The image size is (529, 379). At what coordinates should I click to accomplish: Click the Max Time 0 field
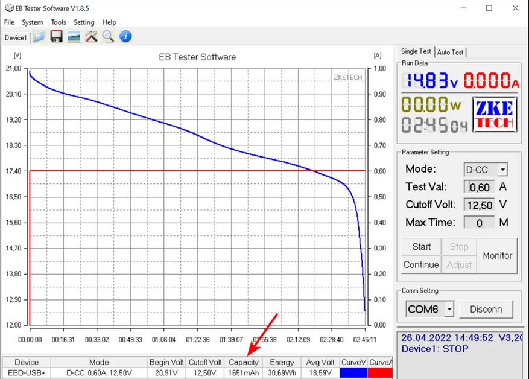(480, 223)
